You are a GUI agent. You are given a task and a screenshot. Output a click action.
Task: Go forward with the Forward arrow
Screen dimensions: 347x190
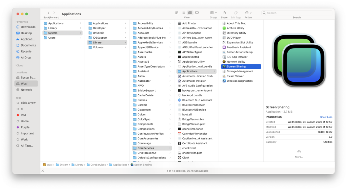(x=54, y=13)
